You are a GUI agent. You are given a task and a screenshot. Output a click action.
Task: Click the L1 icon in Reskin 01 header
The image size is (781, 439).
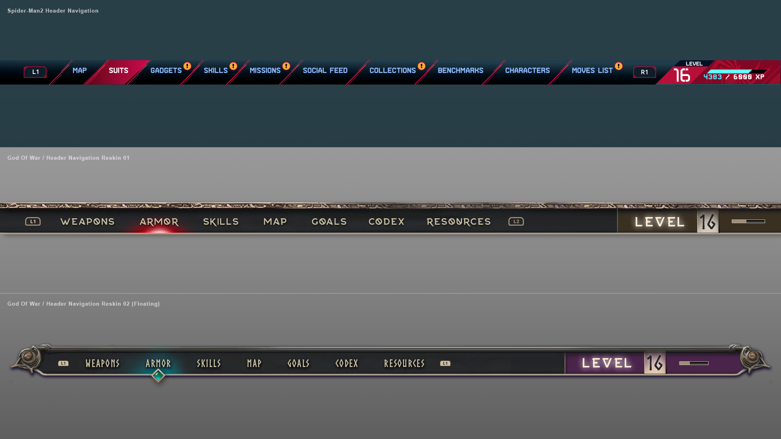(x=33, y=222)
